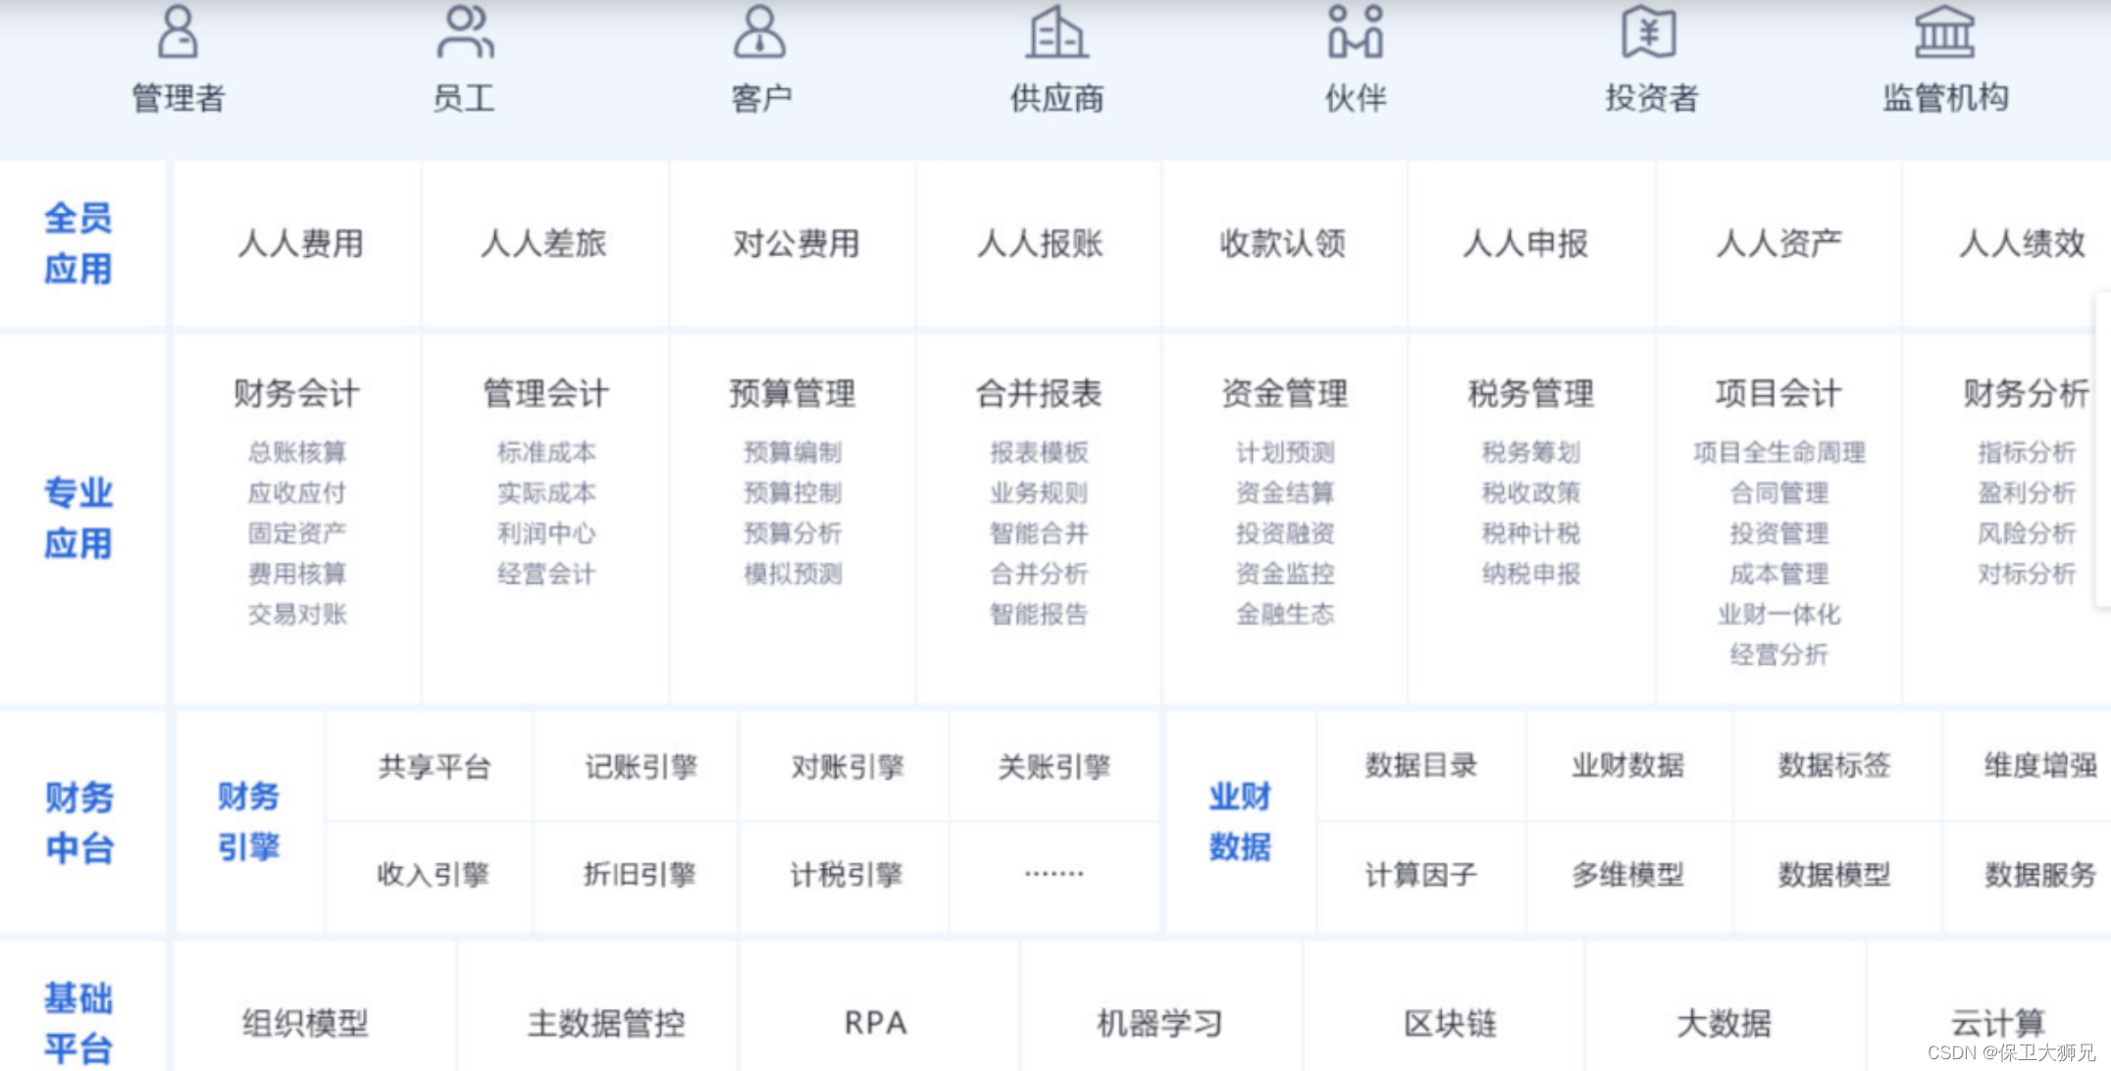Click 固定资产 item
This screenshot has width=2111, height=1071.
(x=297, y=533)
